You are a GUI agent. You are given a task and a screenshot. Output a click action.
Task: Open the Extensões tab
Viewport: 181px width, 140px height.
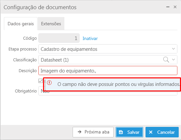[51, 24]
